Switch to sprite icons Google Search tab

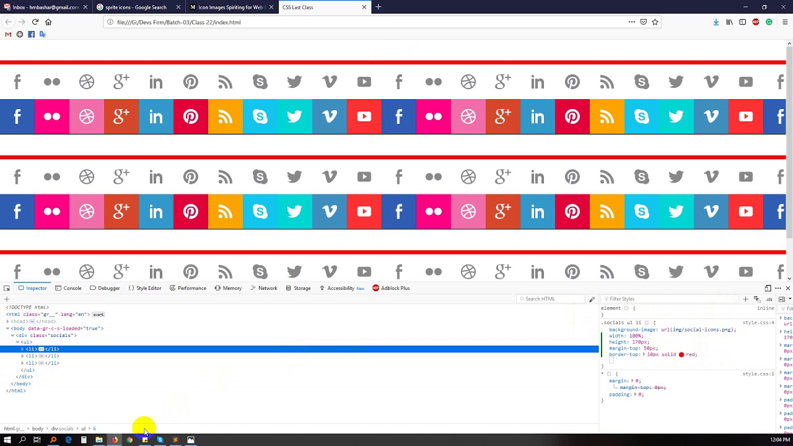point(138,7)
